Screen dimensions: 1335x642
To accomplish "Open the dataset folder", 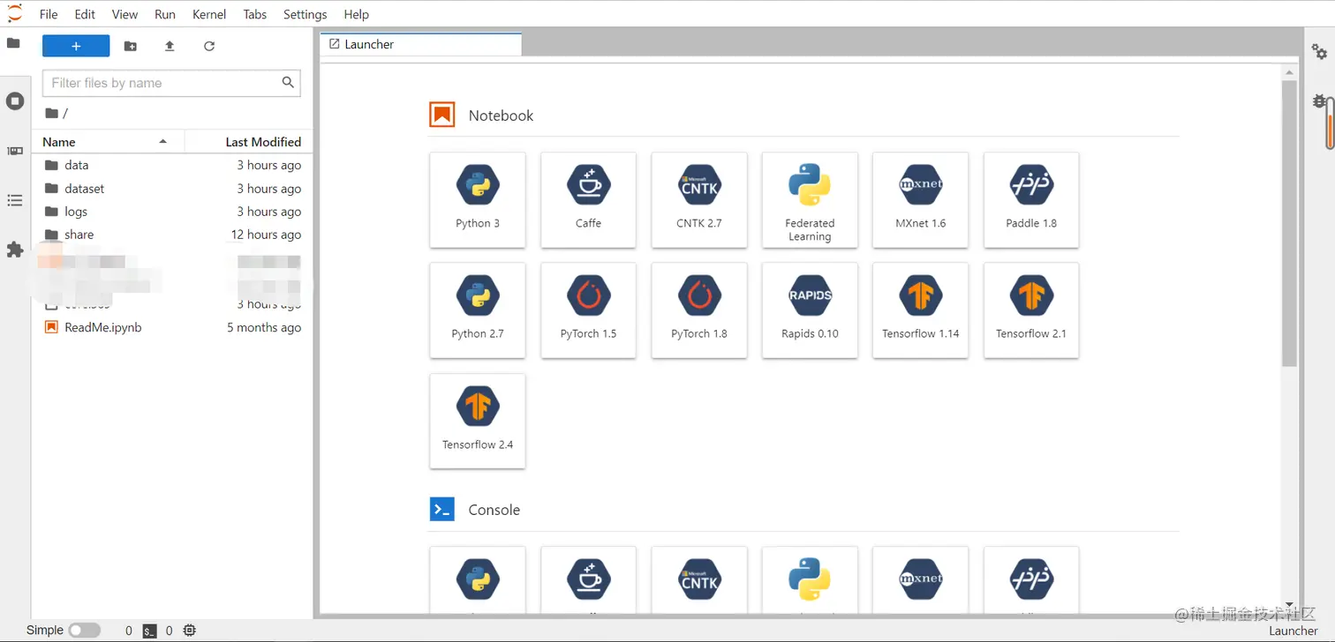I will (x=172, y=189).
